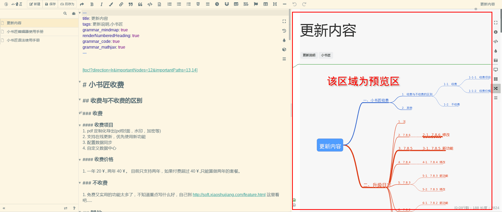Fold the #### 收费项目 section

[x=80, y=125]
